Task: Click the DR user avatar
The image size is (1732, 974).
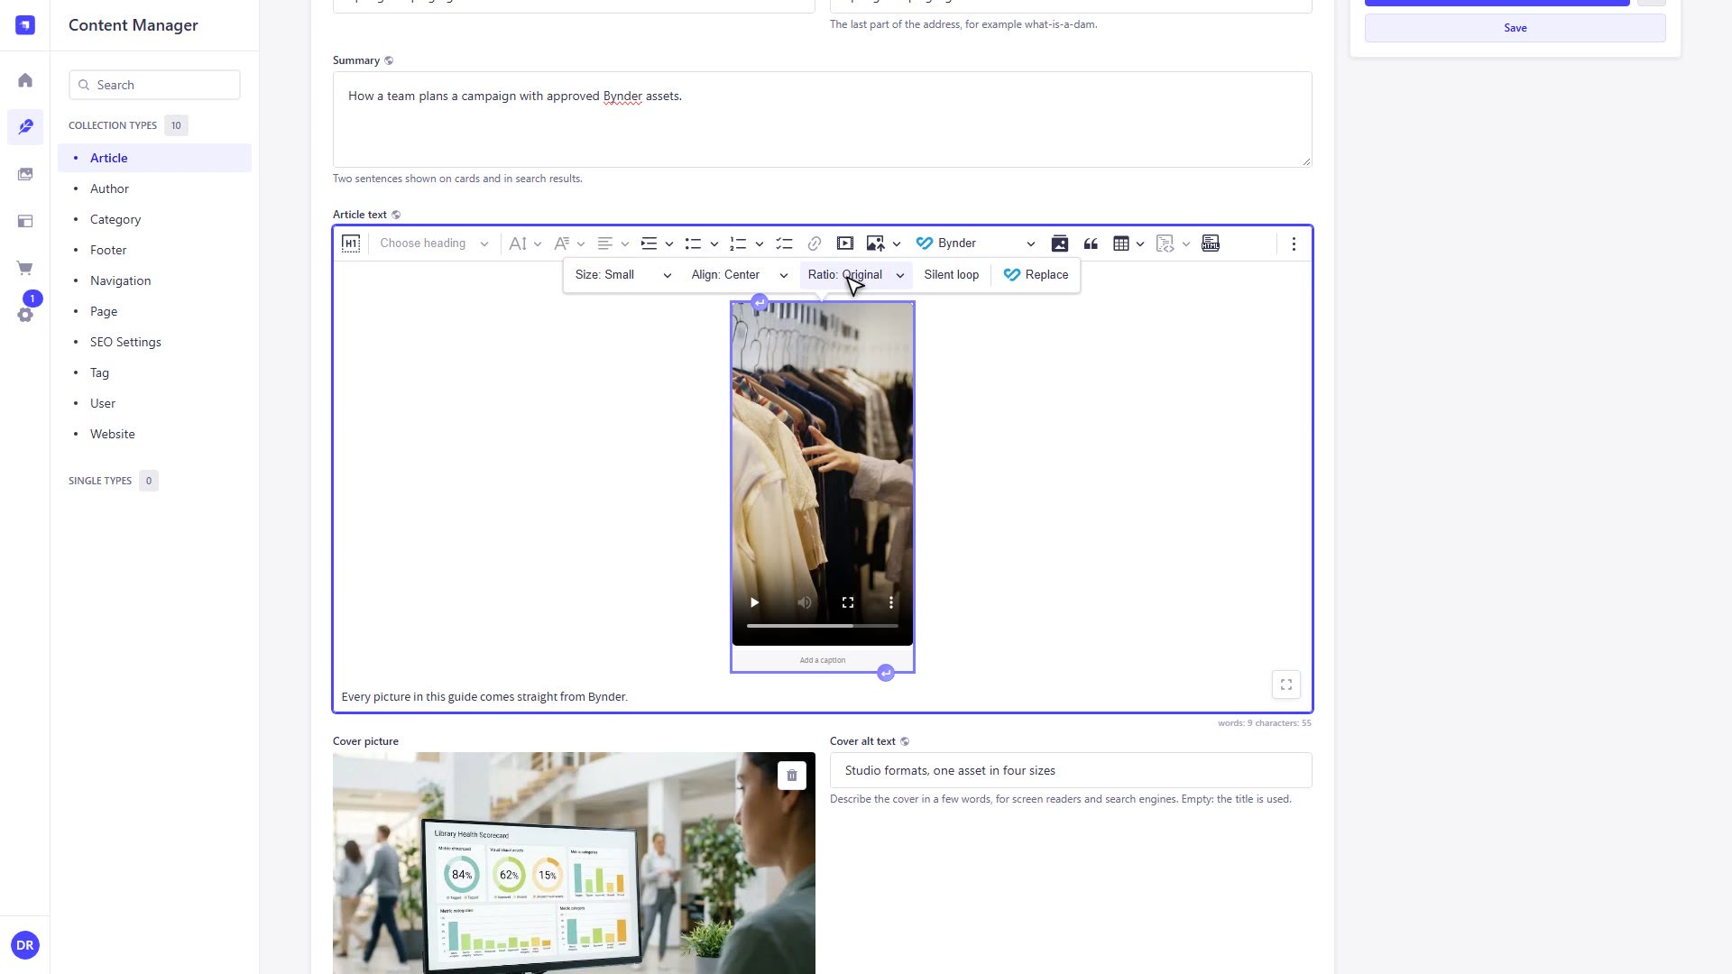Action: (x=25, y=946)
